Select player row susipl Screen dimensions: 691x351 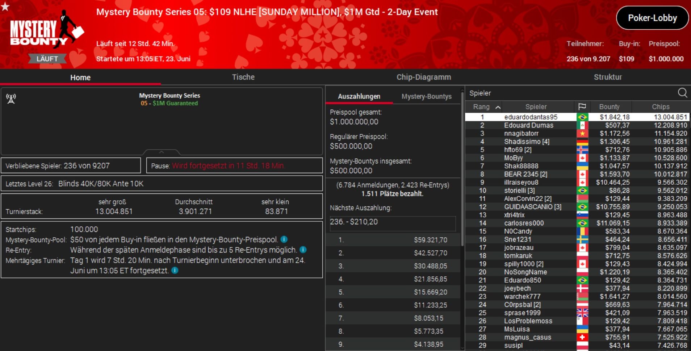click(x=577, y=345)
